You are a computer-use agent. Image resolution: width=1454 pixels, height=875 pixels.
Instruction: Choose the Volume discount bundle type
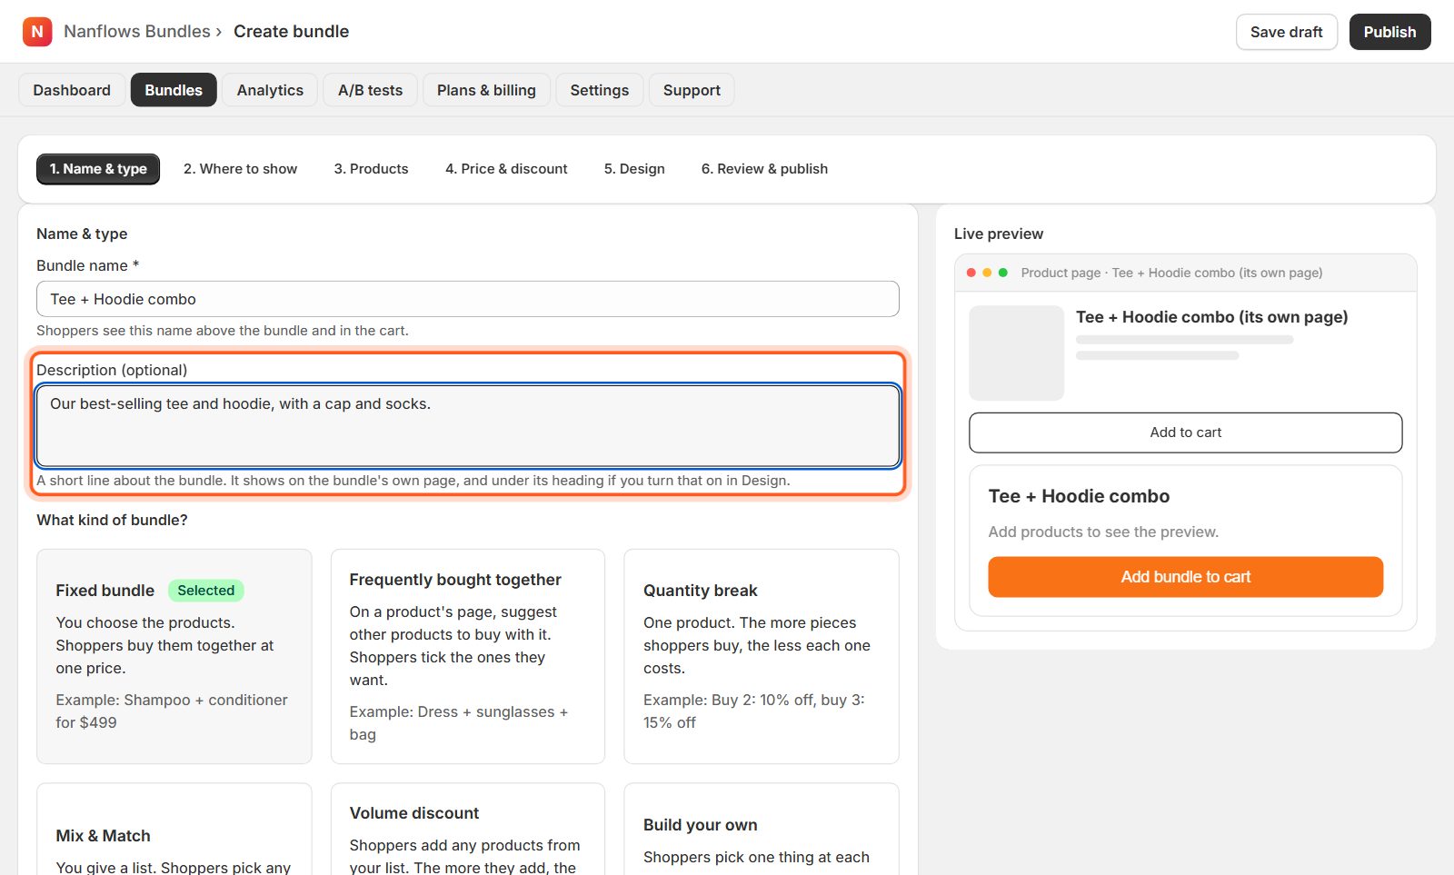point(468,830)
